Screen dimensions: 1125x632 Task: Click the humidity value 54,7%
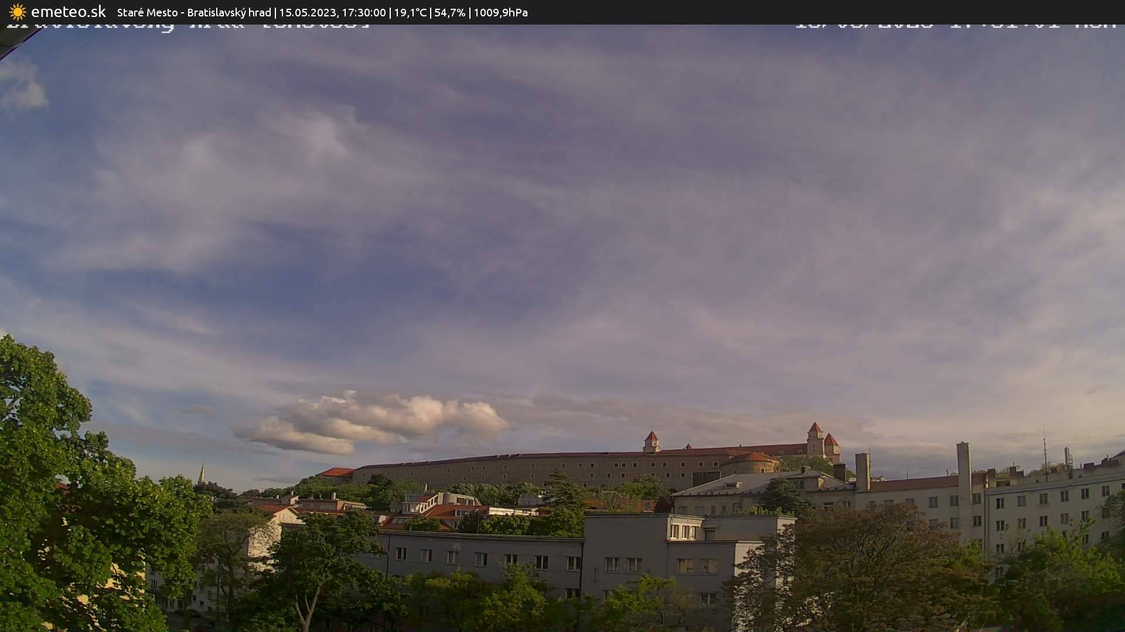450,12
